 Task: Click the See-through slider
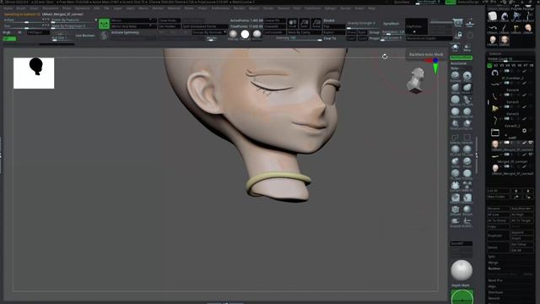429,2
